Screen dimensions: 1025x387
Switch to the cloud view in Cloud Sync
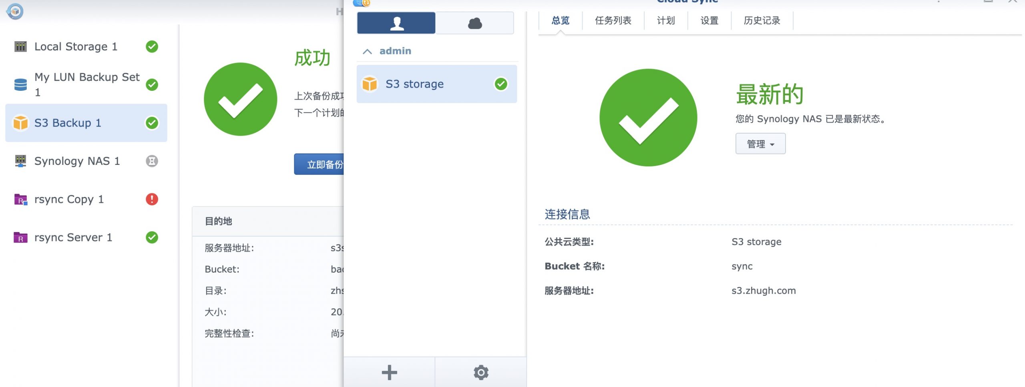(x=475, y=23)
